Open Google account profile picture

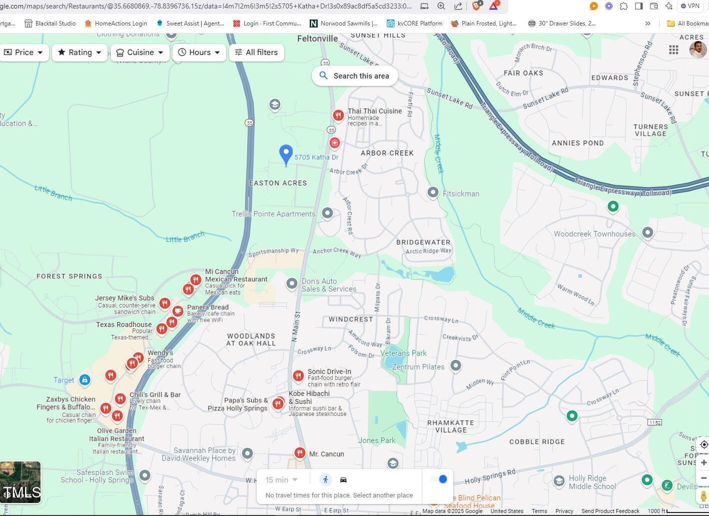(x=698, y=49)
